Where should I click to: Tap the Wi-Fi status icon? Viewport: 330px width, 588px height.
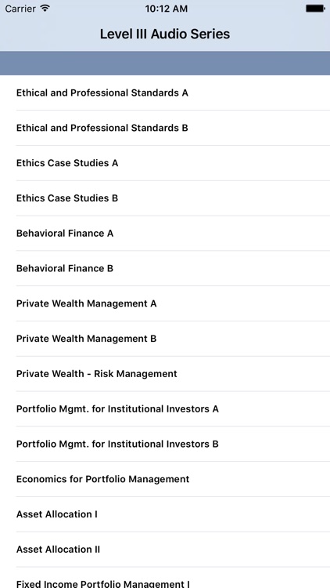click(x=45, y=9)
